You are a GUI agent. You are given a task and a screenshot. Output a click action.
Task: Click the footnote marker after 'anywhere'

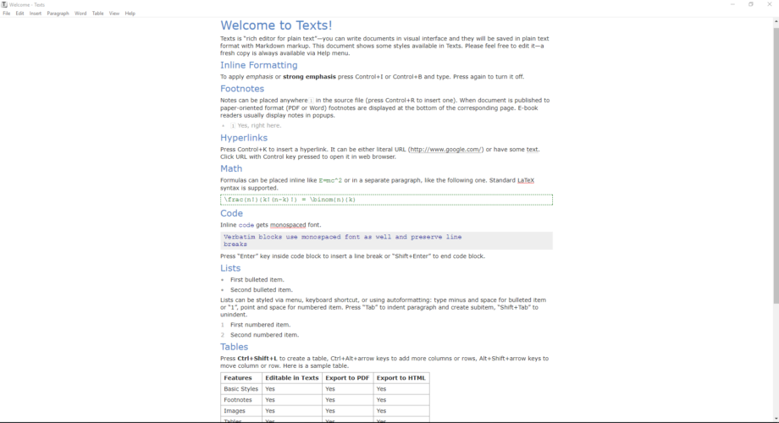coord(311,101)
